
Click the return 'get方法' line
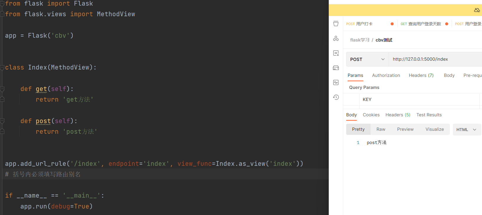pyautogui.click(x=65, y=100)
